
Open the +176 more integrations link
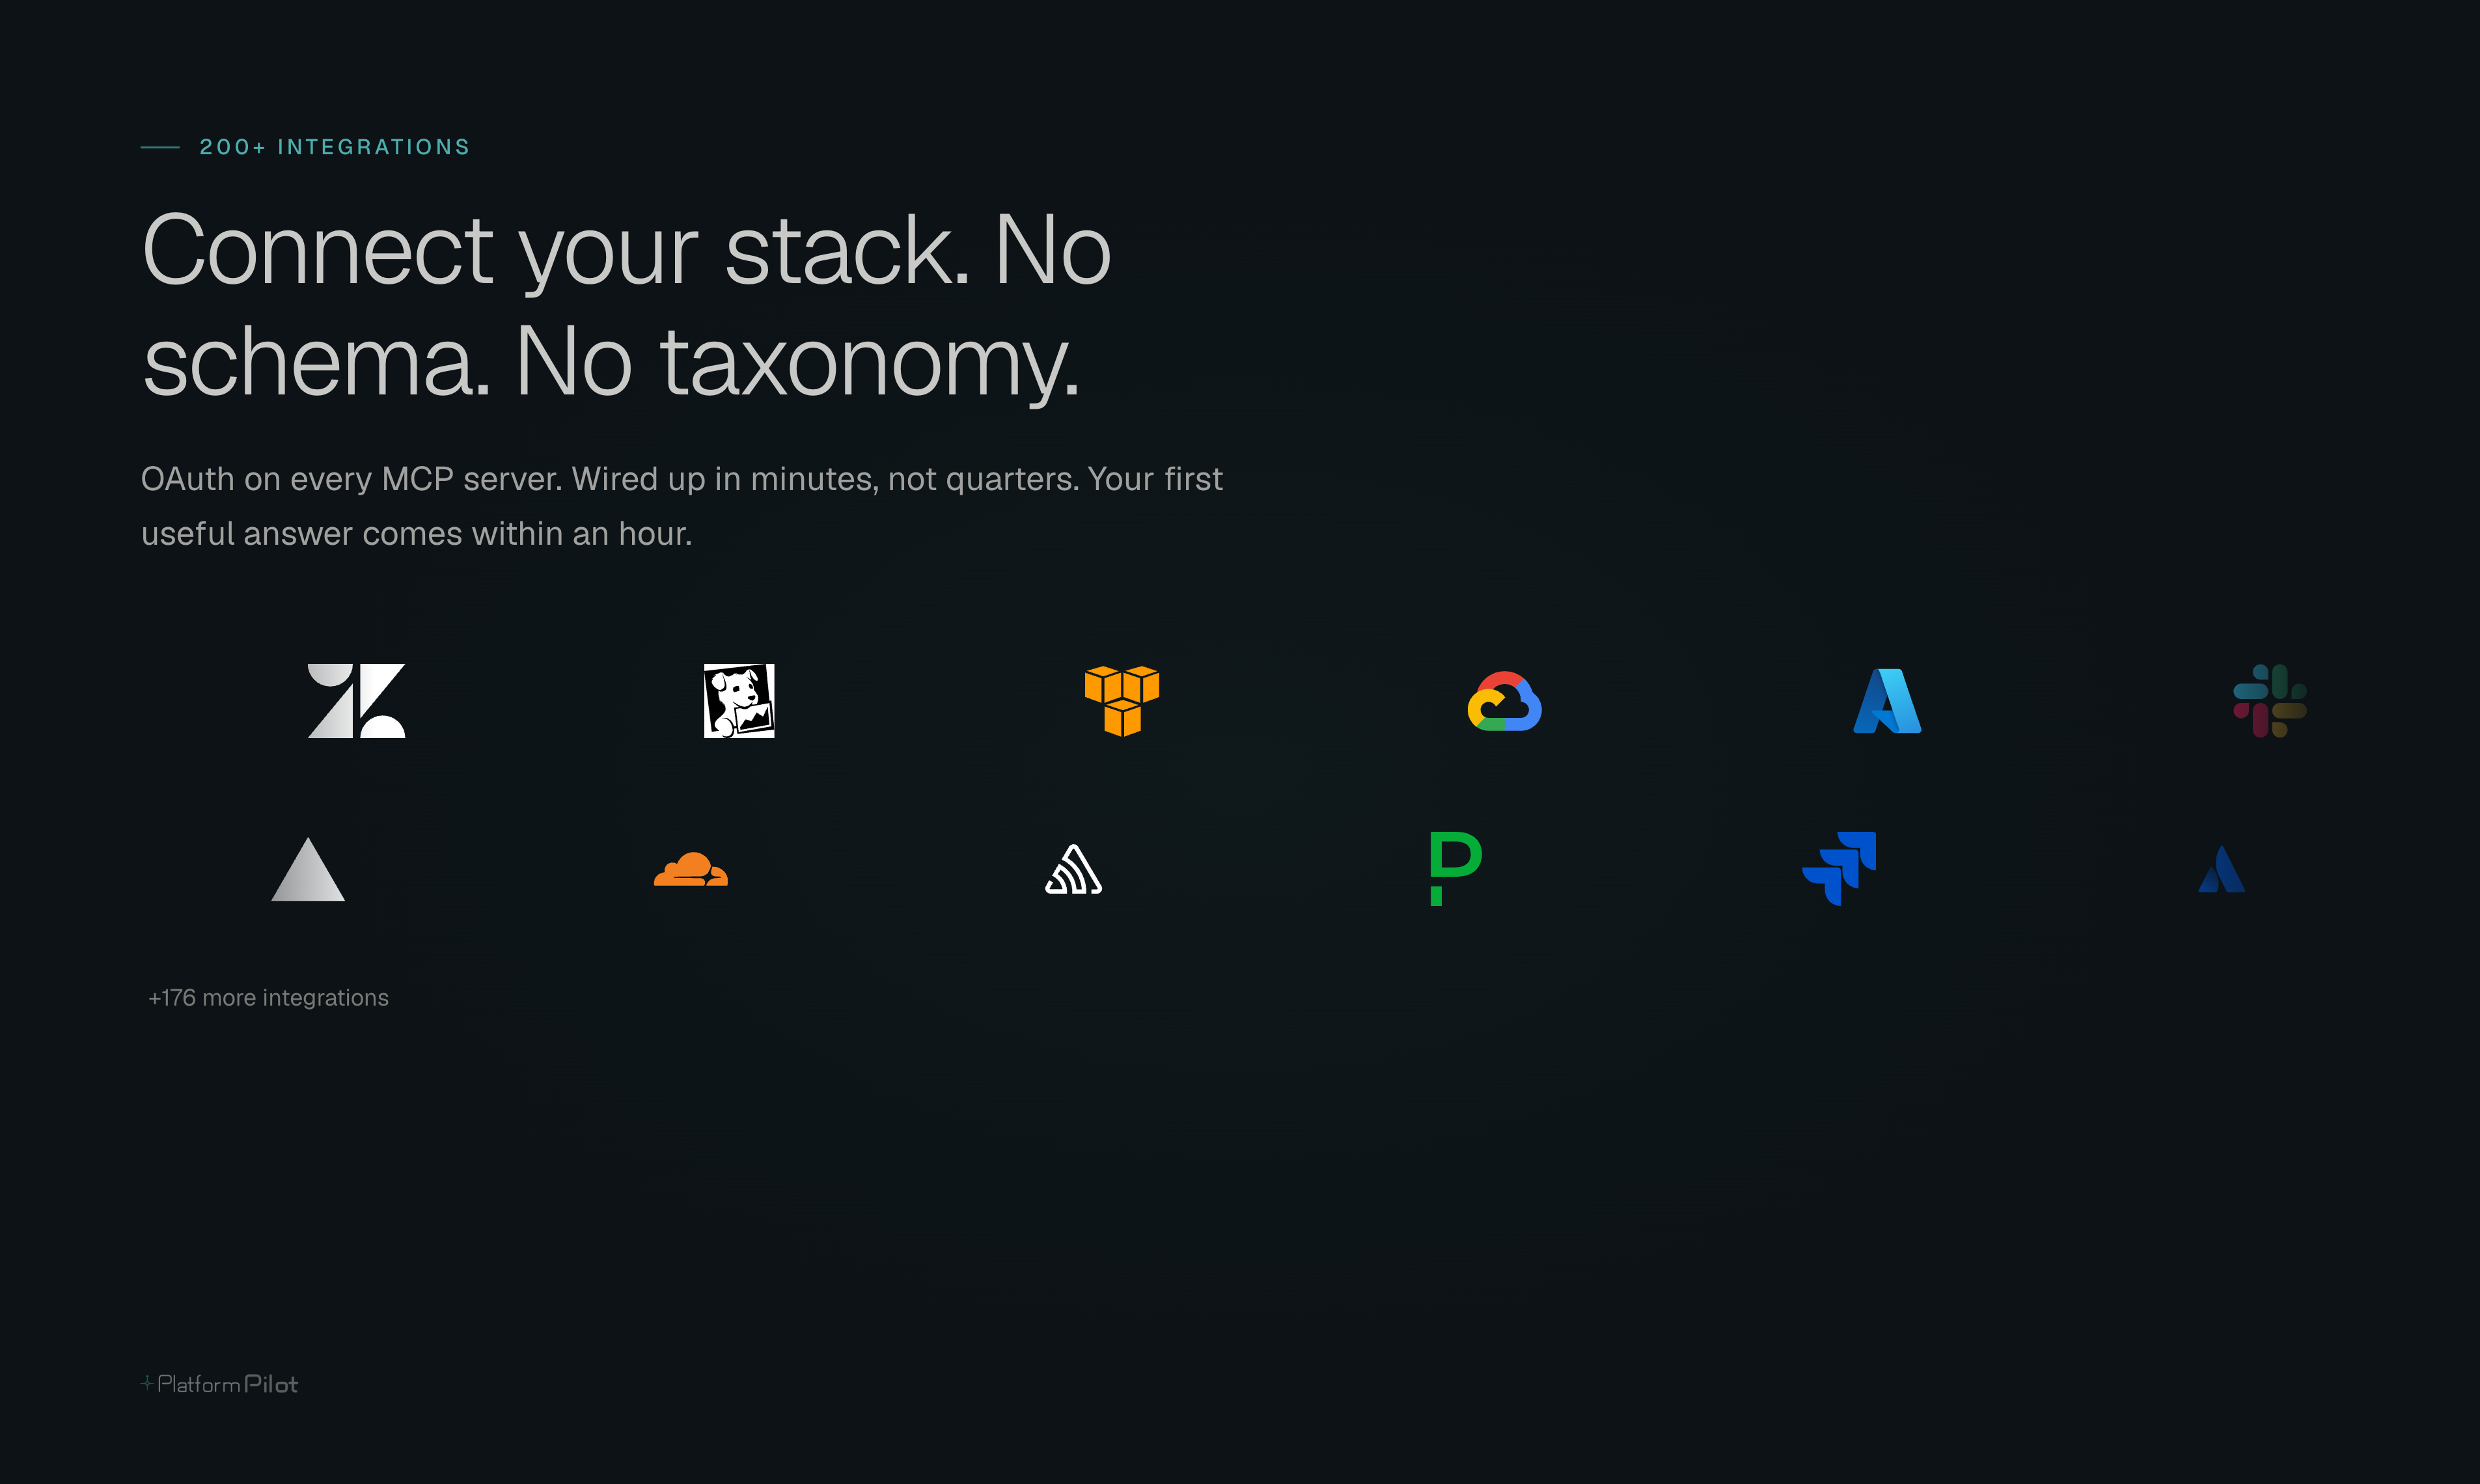tap(268, 998)
